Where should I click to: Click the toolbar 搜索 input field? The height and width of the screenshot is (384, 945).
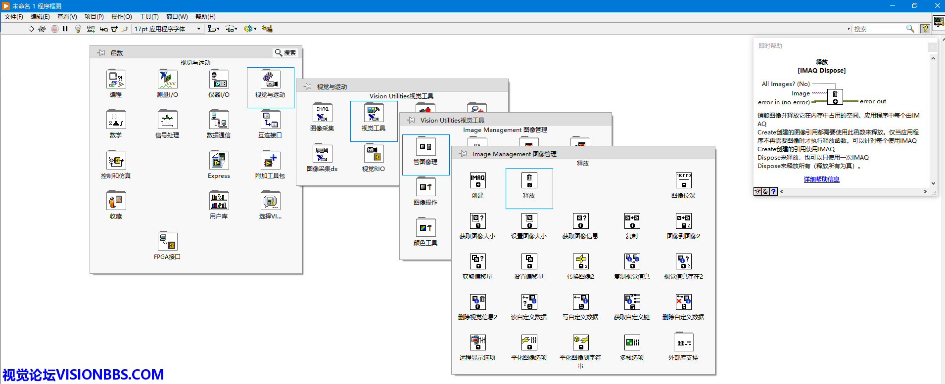878,29
